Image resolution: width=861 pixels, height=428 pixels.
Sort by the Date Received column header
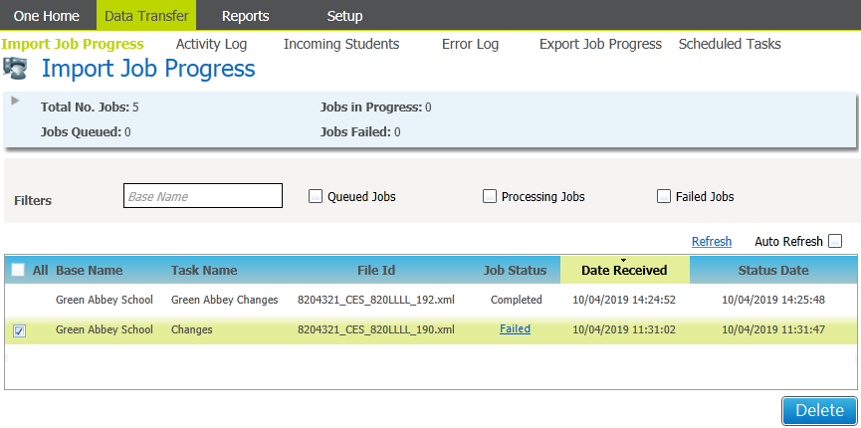click(x=624, y=270)
